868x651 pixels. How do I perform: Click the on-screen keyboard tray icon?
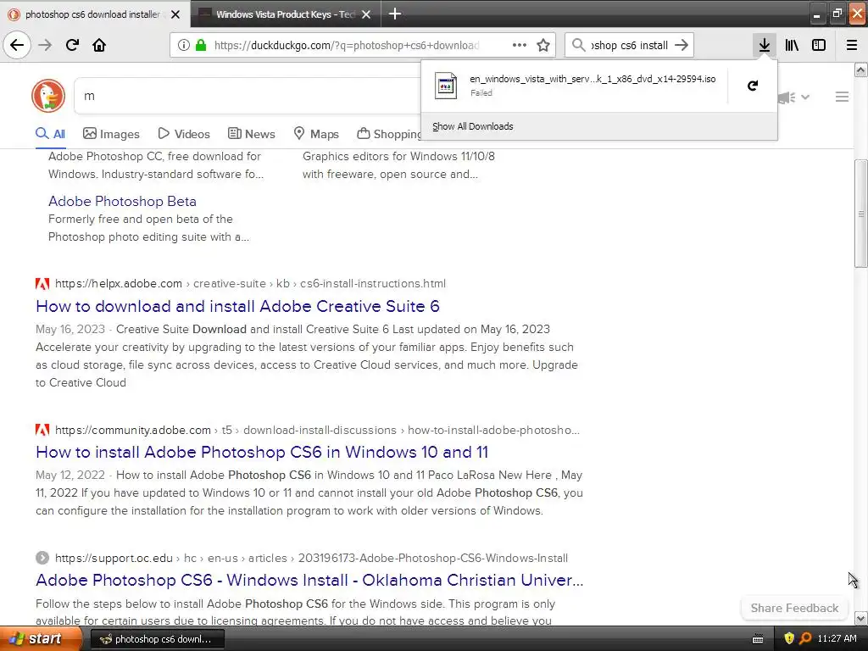point(758,639)
